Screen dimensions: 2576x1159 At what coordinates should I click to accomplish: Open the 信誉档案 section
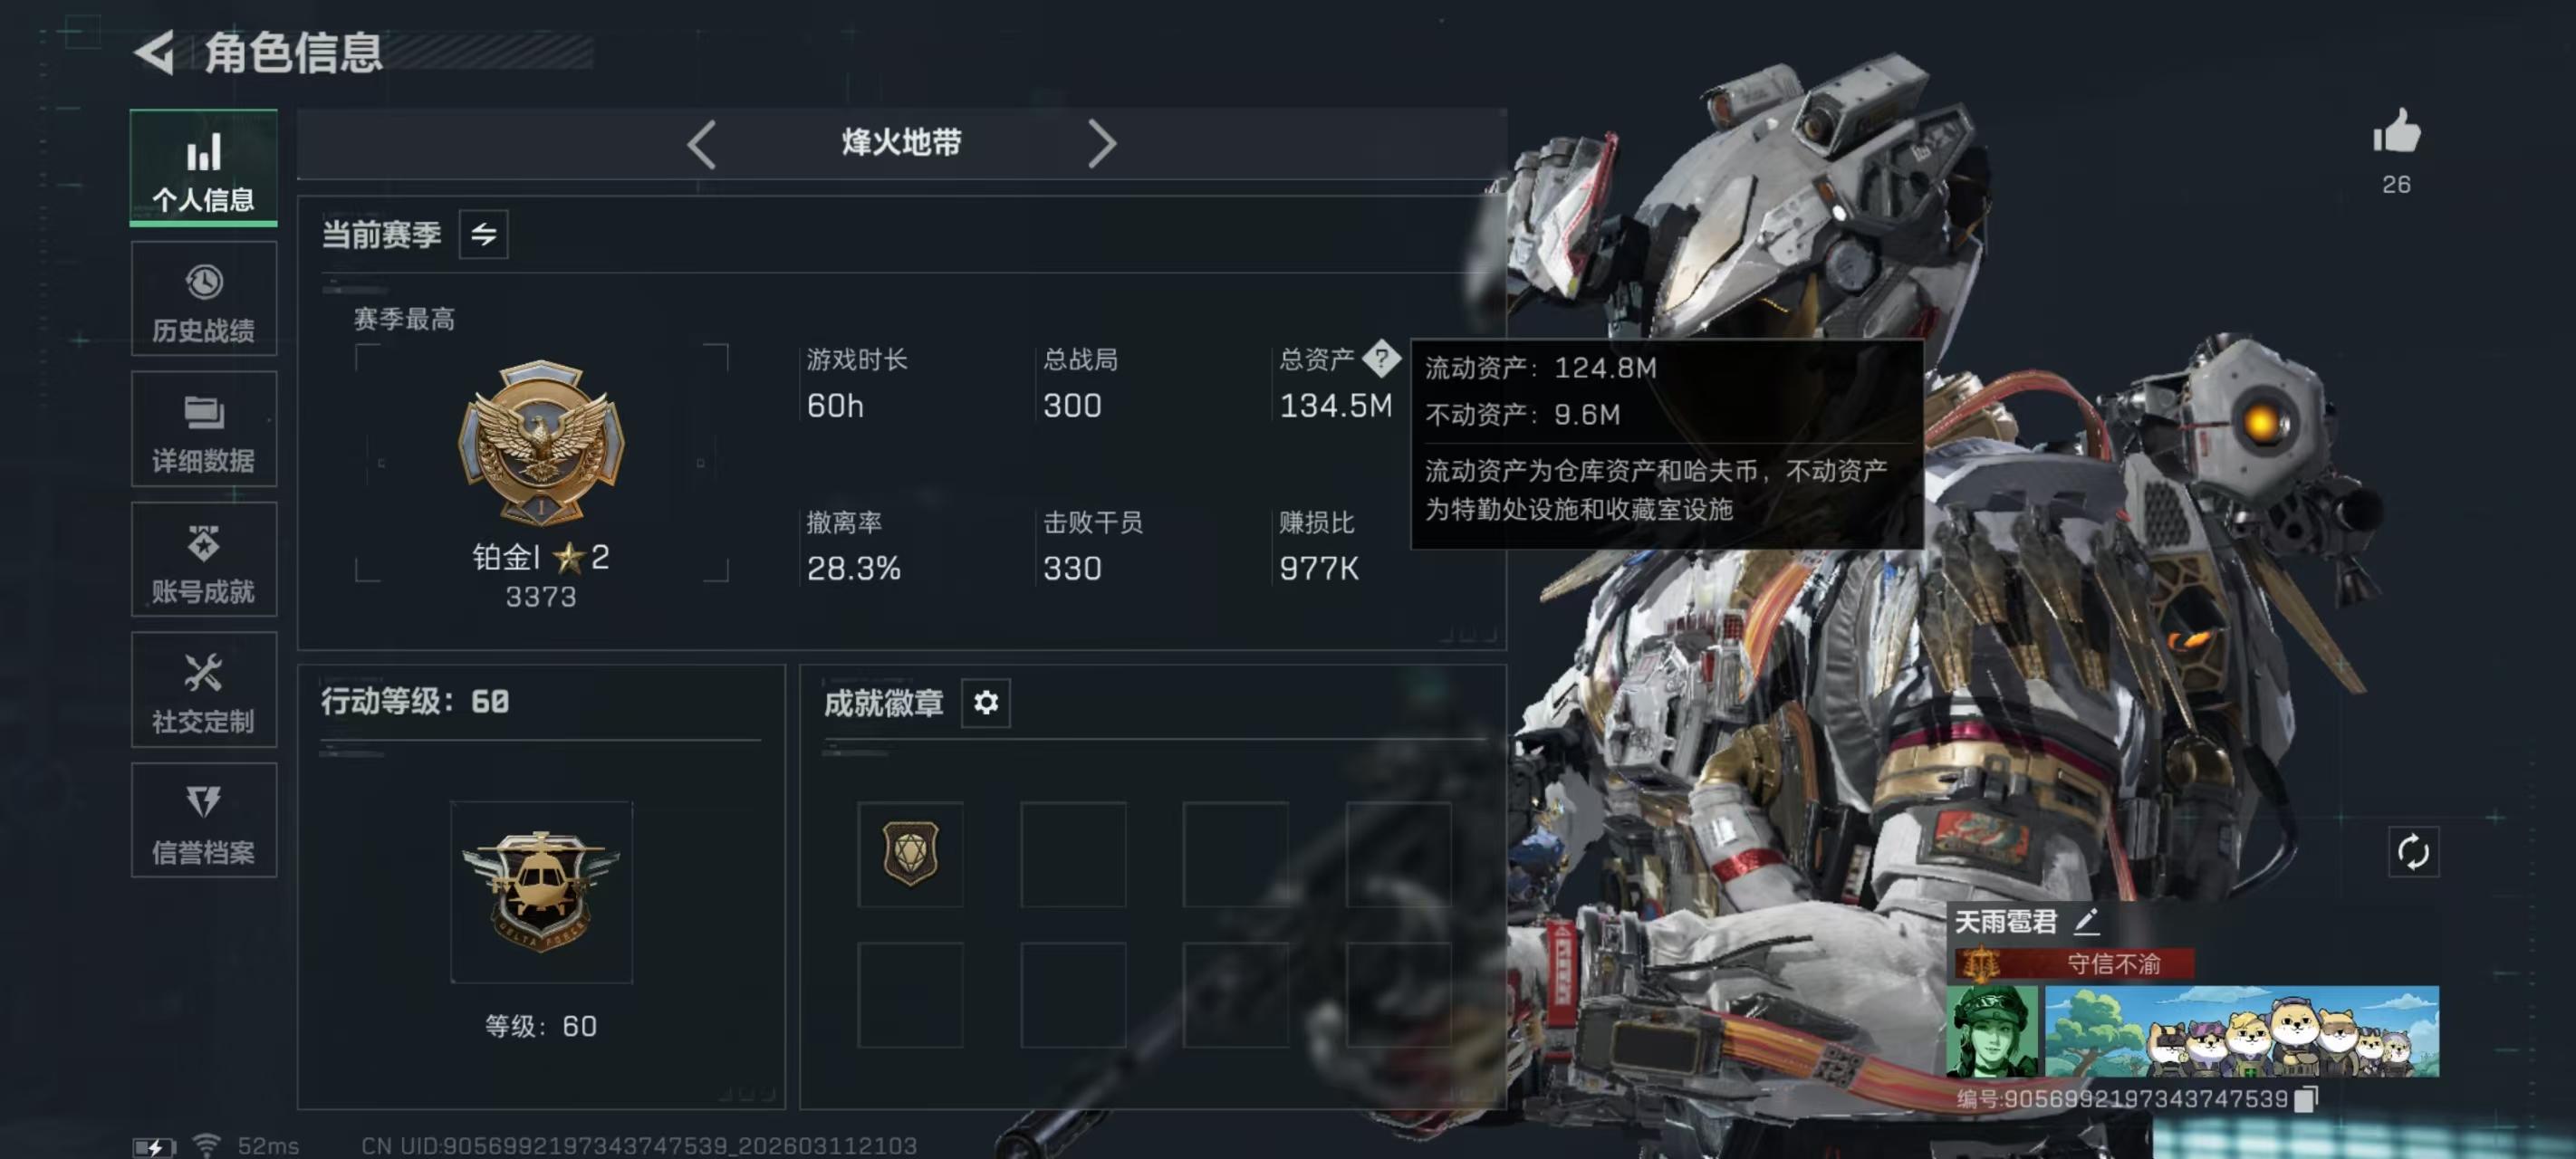click(x=204, y=820)
